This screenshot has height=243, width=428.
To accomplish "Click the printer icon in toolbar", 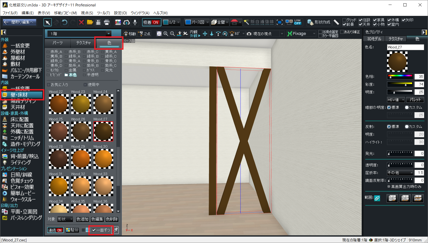I will coord(107,23).
